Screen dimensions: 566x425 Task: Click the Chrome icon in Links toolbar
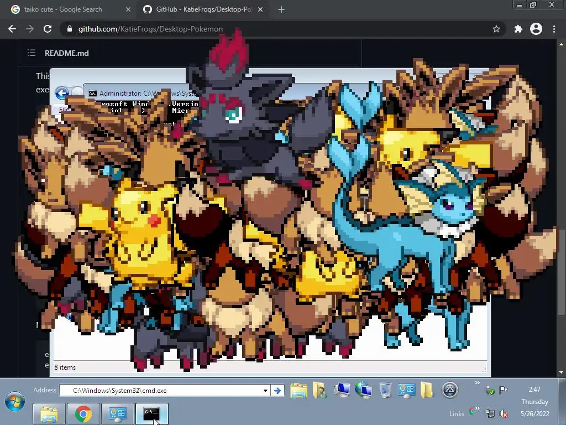tap(471, 411)
